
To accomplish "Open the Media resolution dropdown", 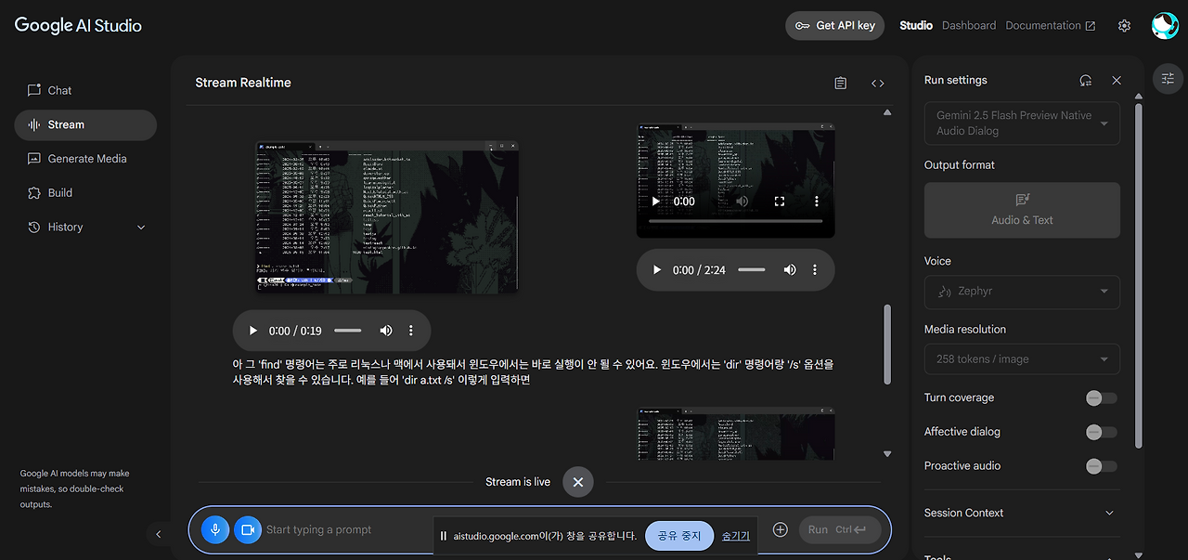I will click(x=1022, y=359).
